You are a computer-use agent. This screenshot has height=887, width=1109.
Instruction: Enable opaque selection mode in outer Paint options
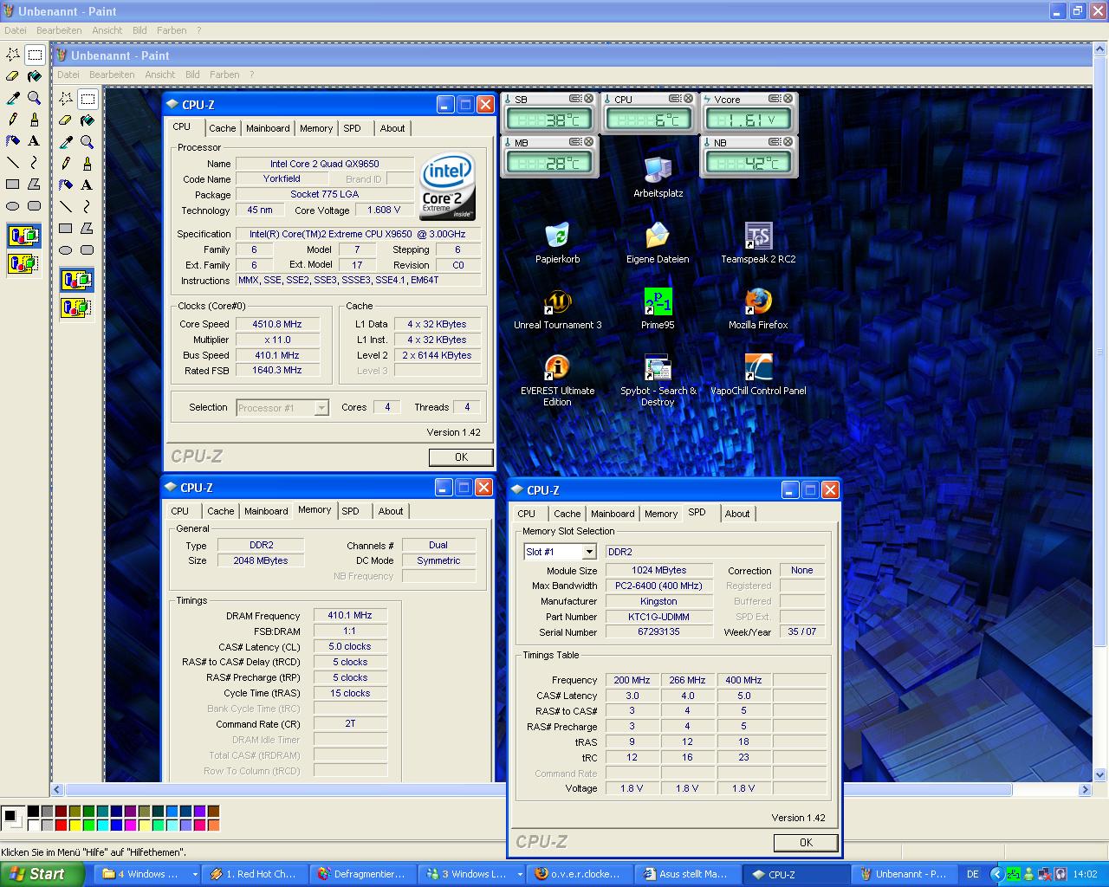(x=24, y=236)
